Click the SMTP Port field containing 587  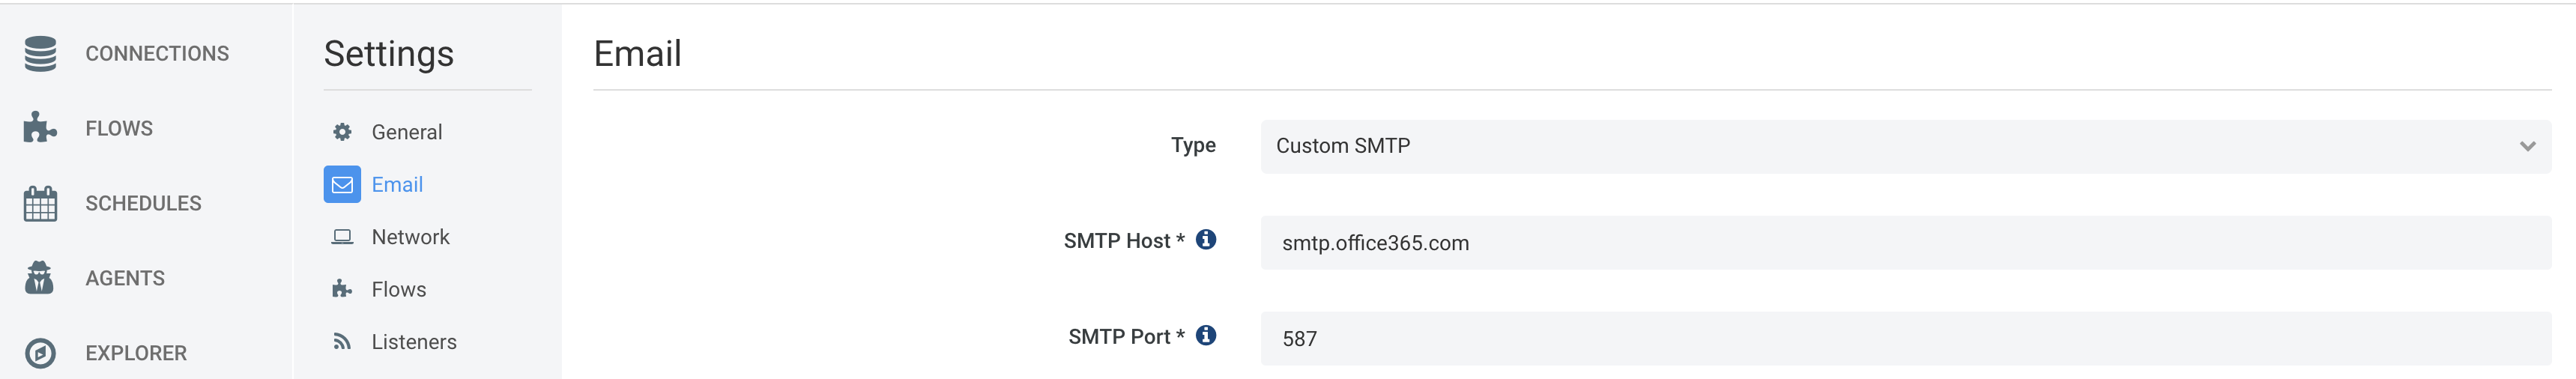pos(1905,339)
